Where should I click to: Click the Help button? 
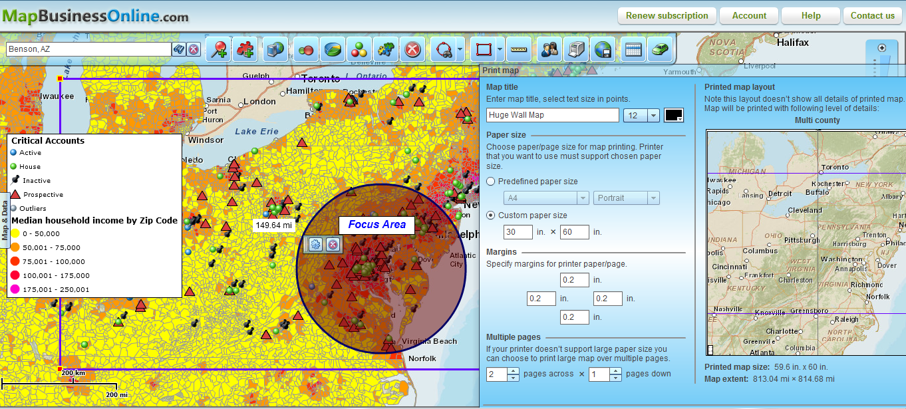tap(811, 15)
